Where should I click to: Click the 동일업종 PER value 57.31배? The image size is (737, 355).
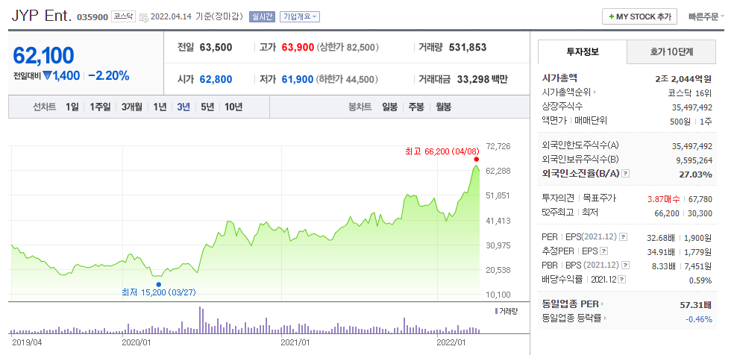point(696,305)
